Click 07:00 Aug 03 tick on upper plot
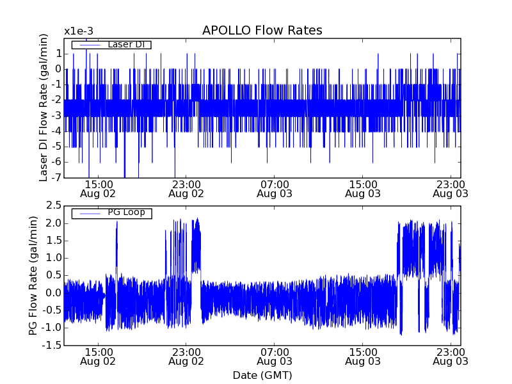This screenshot has width=512, height=384. point(275,188)
